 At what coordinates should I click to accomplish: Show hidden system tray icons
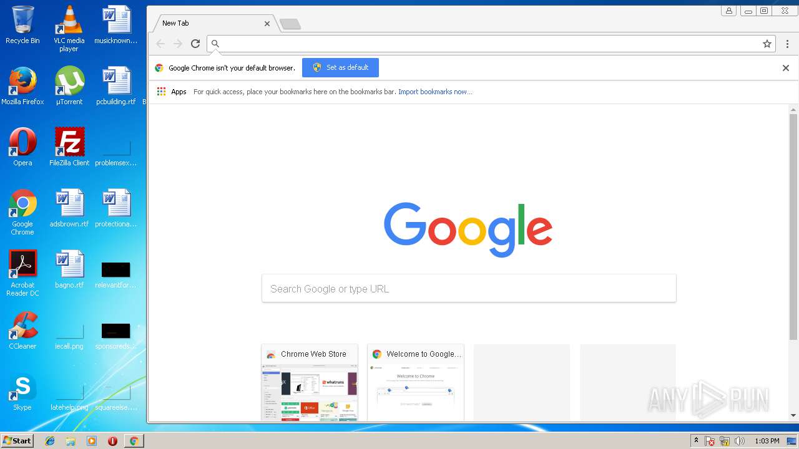click(696, 441)
